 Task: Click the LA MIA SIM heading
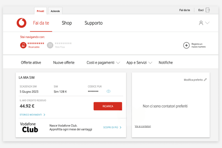click(27, 78)
